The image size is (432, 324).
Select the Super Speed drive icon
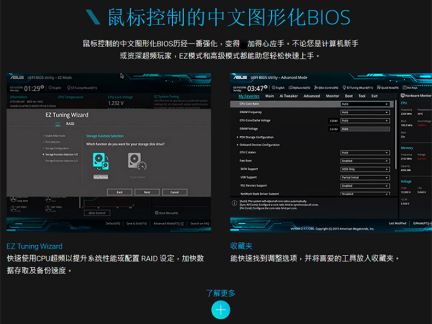137,161
